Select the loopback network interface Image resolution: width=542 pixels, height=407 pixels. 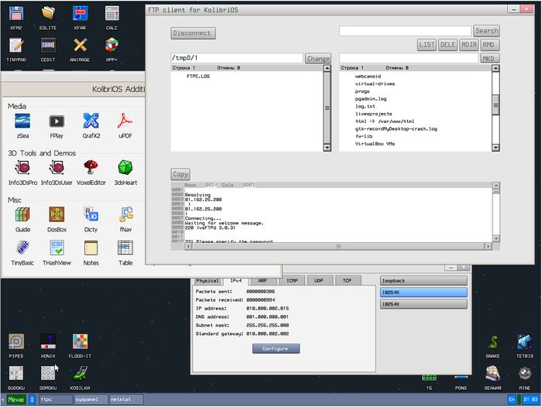(424, 281)
